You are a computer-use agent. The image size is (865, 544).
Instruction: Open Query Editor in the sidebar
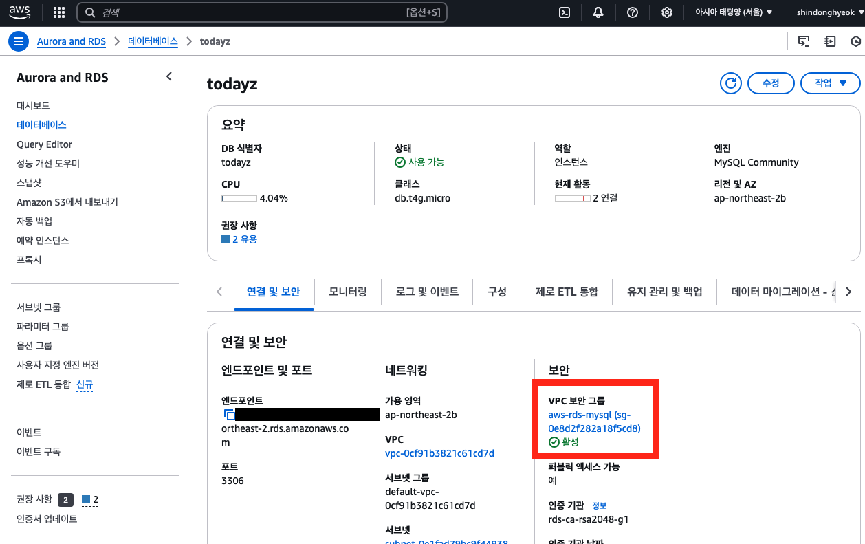click(44, 144)
